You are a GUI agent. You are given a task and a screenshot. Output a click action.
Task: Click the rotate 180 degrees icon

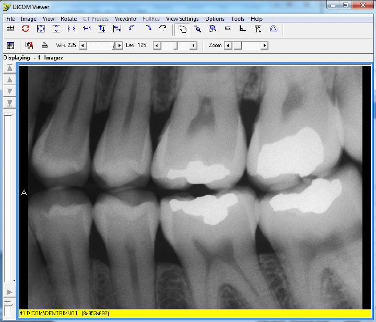click(163, 28)
